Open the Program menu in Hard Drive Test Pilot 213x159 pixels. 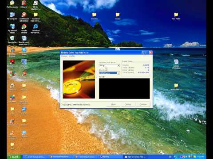64,56
